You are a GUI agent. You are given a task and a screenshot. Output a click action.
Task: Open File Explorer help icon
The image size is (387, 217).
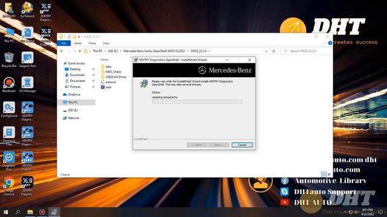point(330,43)
